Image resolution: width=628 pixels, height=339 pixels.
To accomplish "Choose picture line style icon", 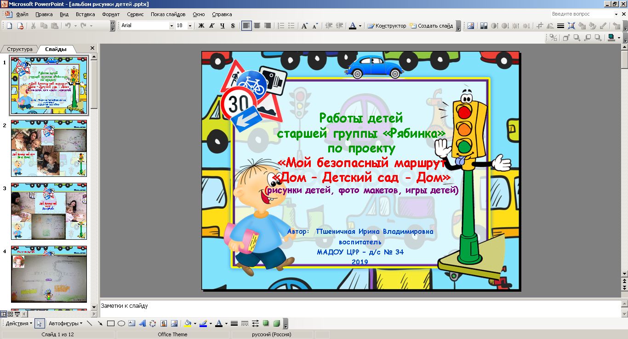I will tap(561, 26).
